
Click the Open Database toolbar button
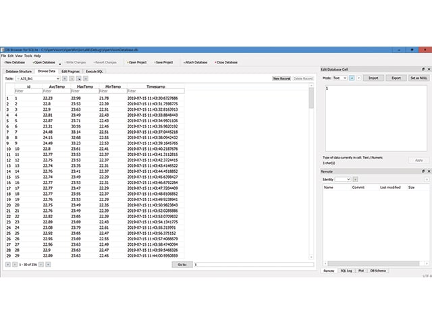(44, 63)
